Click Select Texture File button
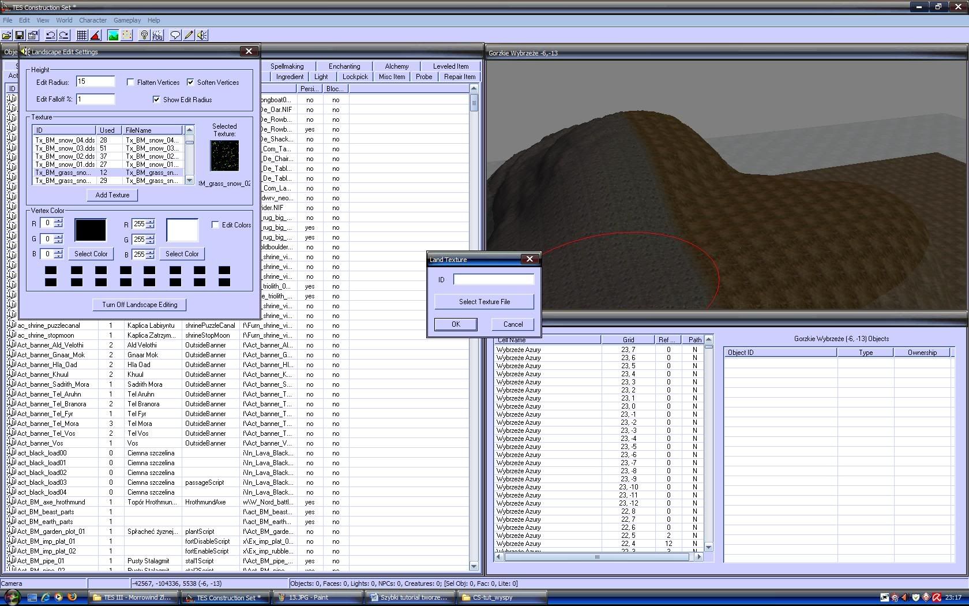Viewport: 969px width, 606px height. pyautogui.click(x=484, y=302)
